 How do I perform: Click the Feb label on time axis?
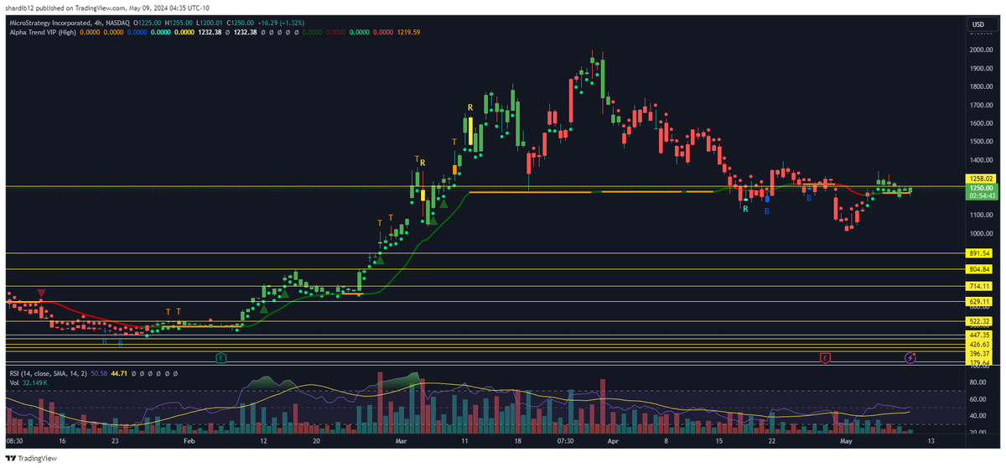click(x=189, y=439)
